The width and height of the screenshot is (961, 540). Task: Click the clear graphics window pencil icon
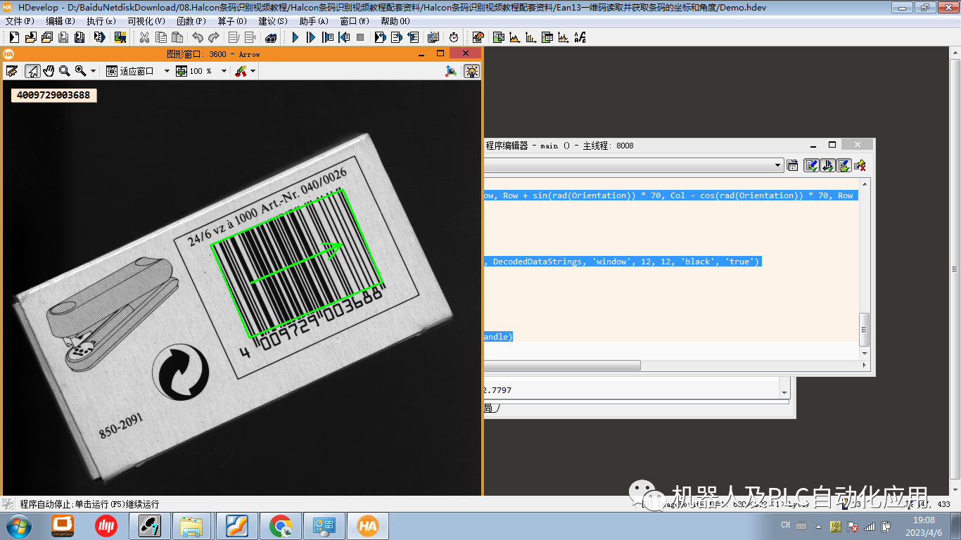(11, 71)
